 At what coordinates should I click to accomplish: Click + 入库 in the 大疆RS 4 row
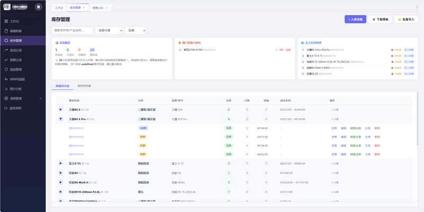coord(335,110)
